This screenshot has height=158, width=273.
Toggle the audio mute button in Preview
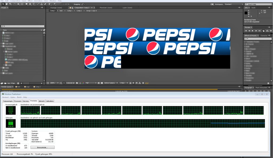pyautogui.click(x=263, y=31)
